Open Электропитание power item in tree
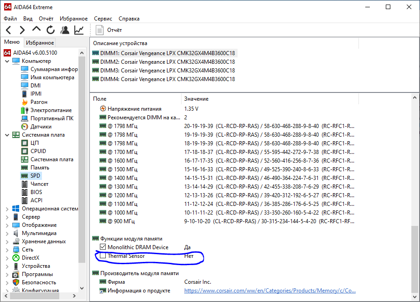This screenshot has width=420, height=302. (x=46, y=110)
